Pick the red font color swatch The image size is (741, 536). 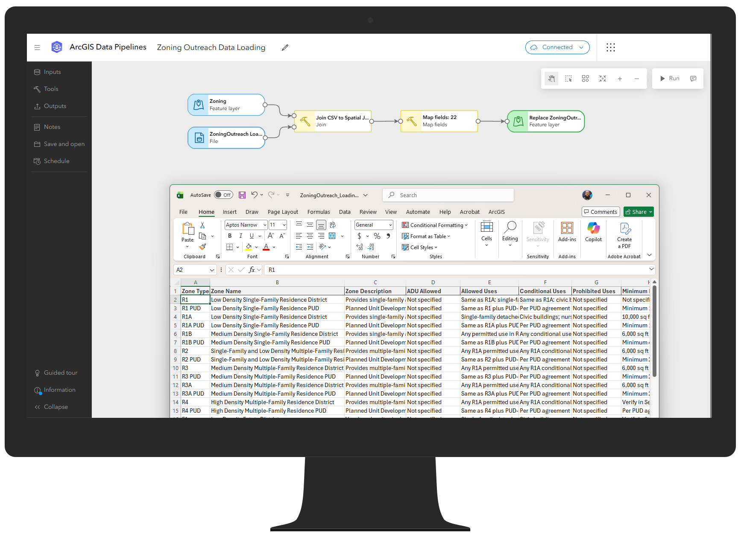coord(266,247)
